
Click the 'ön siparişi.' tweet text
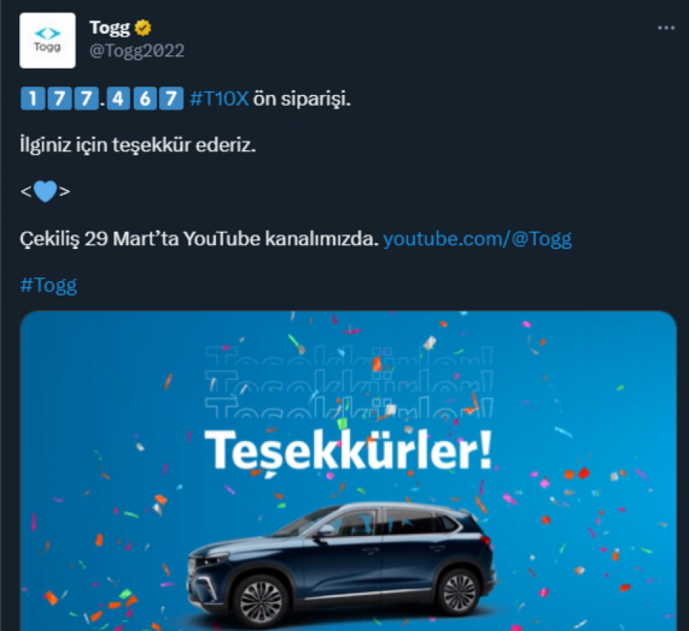click(302, 99)
